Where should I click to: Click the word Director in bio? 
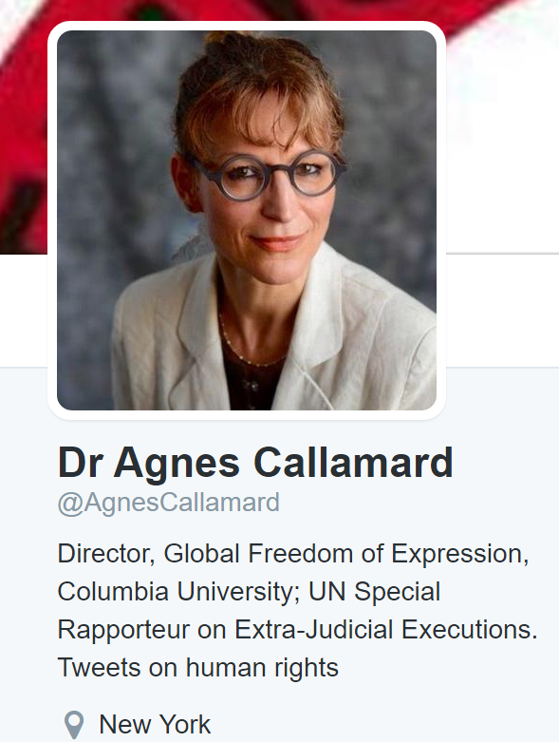pyautogui.click(x=106, y=554)
